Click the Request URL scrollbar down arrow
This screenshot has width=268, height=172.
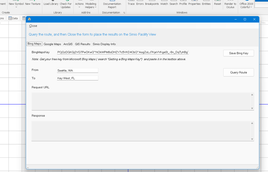tap(252, 108)
